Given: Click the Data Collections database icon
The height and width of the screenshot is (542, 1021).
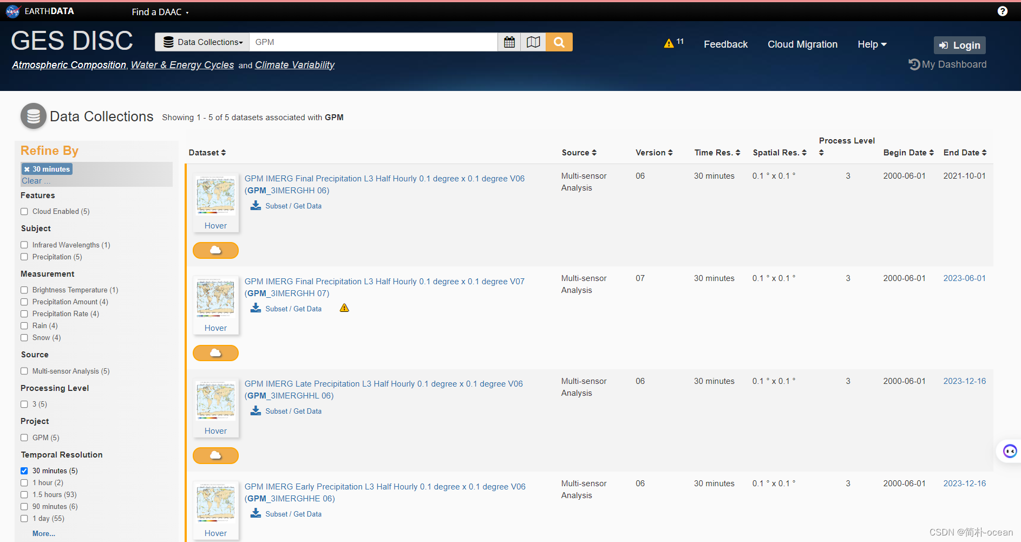Looking at the screenshot, I should click(34, 116).
